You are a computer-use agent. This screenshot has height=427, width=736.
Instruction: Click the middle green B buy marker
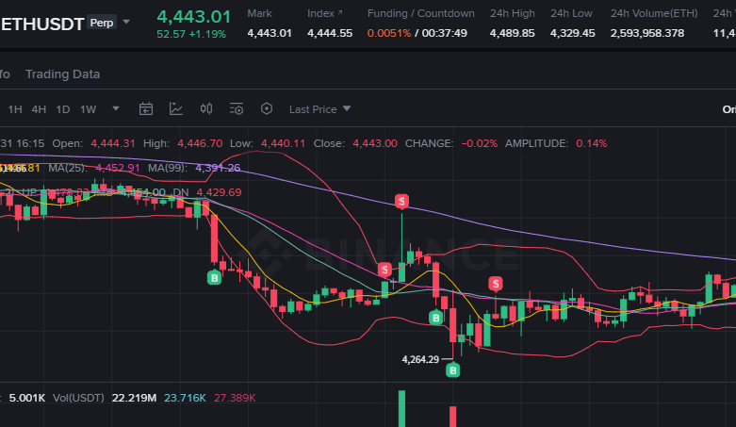pos(436,318)
